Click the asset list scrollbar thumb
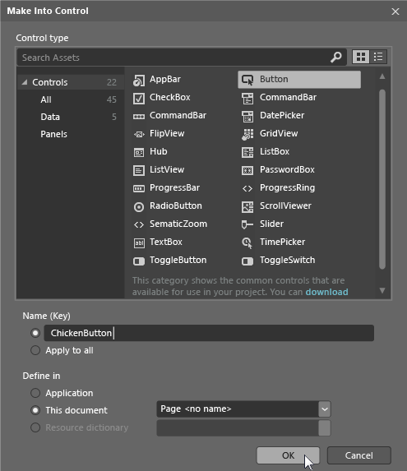Screen dimensions: 407x471 point(382,179)
